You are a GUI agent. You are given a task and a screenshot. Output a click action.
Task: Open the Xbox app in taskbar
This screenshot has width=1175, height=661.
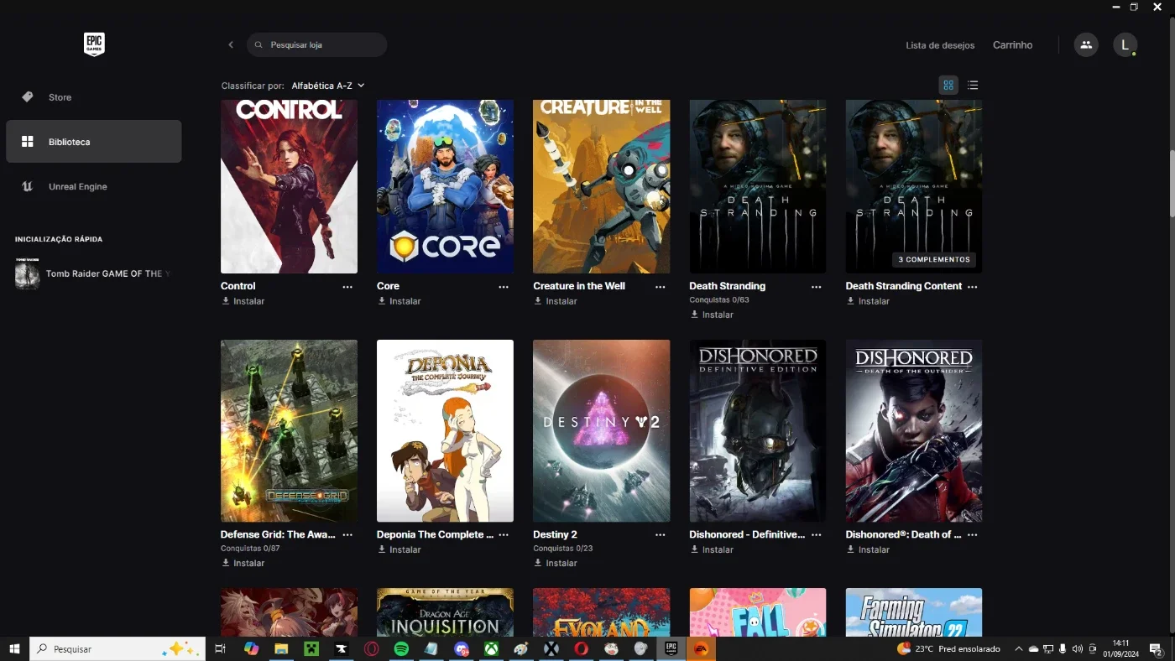point(491,648)
